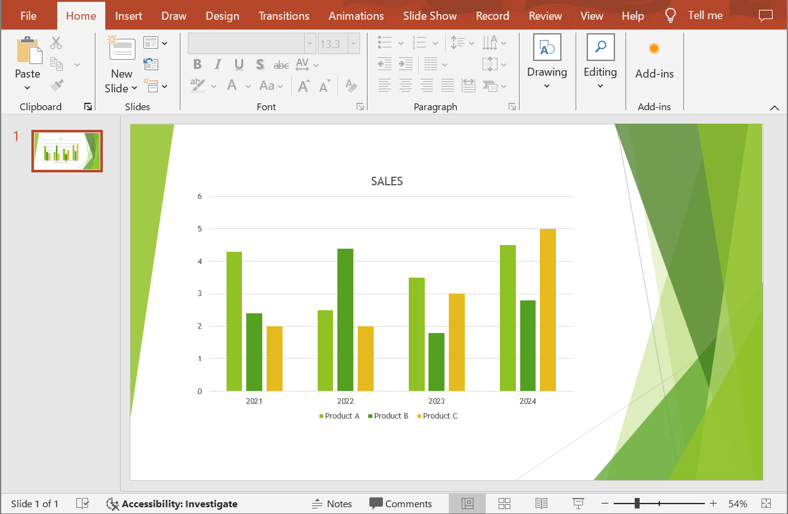Cut with the scissors icon
788x514 pixels.
[55, 42]
